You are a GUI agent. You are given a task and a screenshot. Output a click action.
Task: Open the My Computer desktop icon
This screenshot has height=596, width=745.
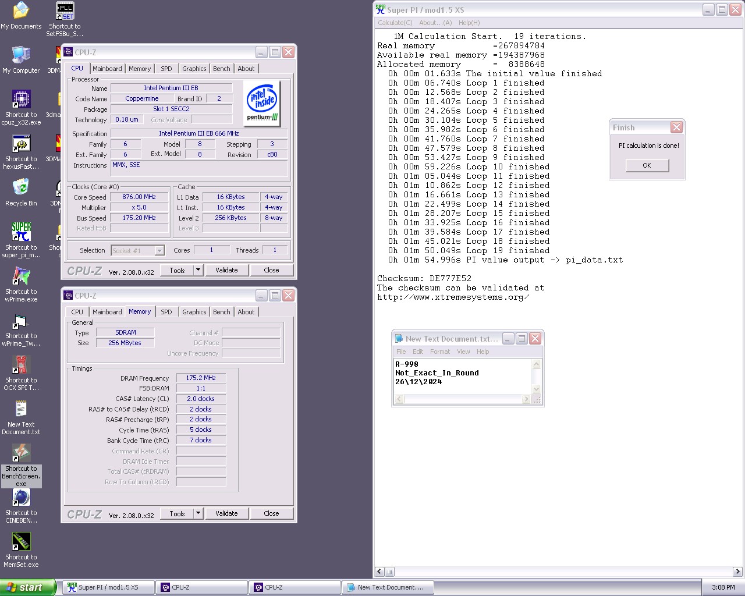tap(21, 60)
